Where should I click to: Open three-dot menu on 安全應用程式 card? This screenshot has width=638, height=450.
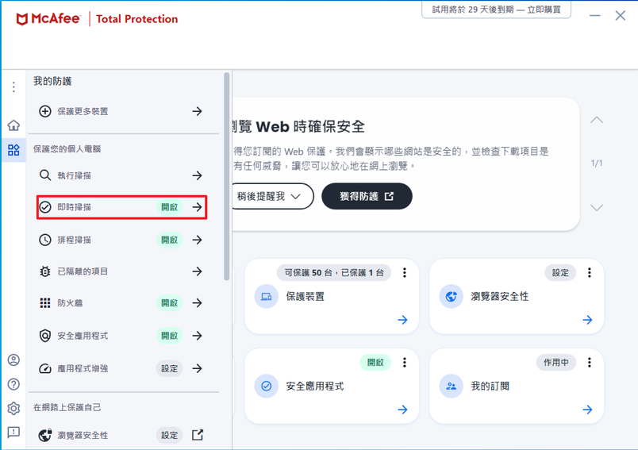[404, 362]
